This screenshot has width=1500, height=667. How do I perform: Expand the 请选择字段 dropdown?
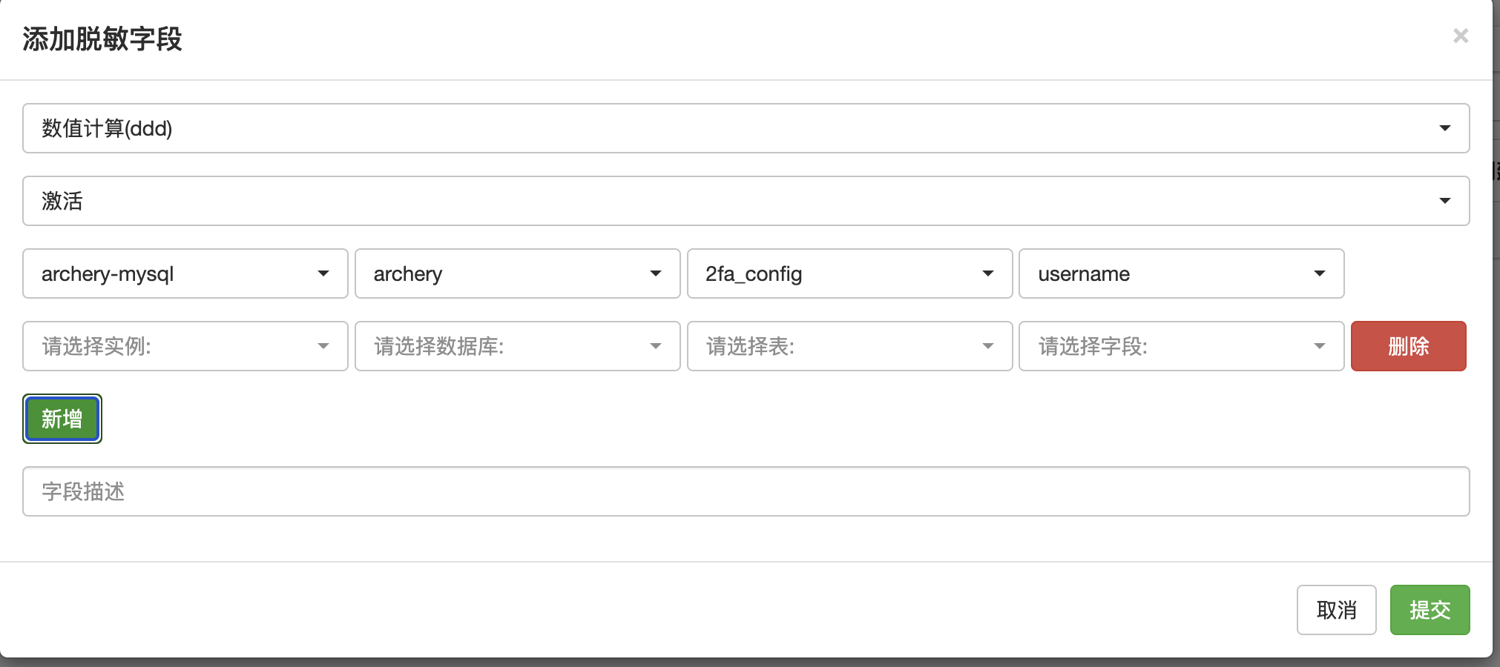coord(1181,346)
